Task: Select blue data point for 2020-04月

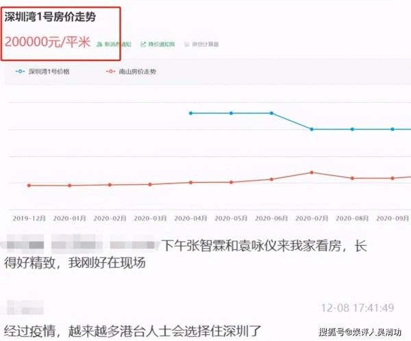Action: [191, 113]
